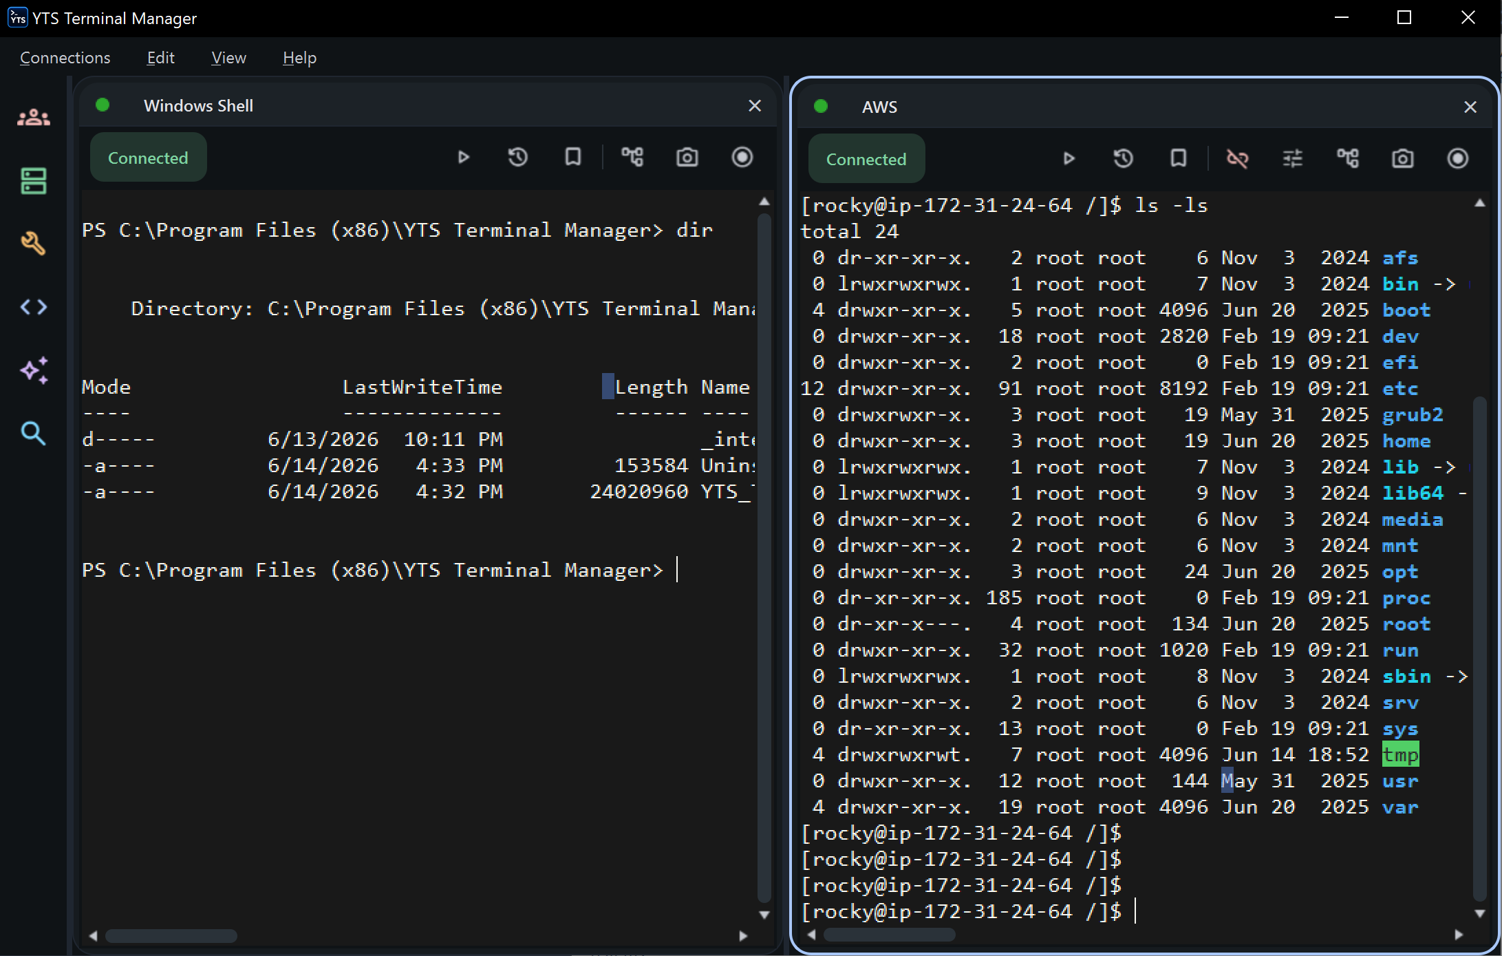
Task: Click the left arrow of Windows Shell horizontal scrollbar
Action: (93, 935)
